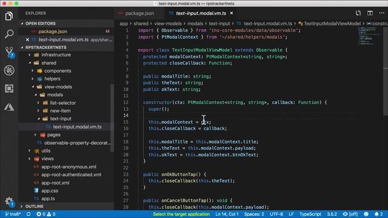Click the TypeScript version 3.5.2
Viewport: 388px width, 218px height.
pos(332,214)
